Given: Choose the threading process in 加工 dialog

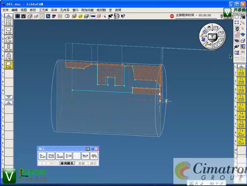Looking at the screenshot, I should (59, 156).
